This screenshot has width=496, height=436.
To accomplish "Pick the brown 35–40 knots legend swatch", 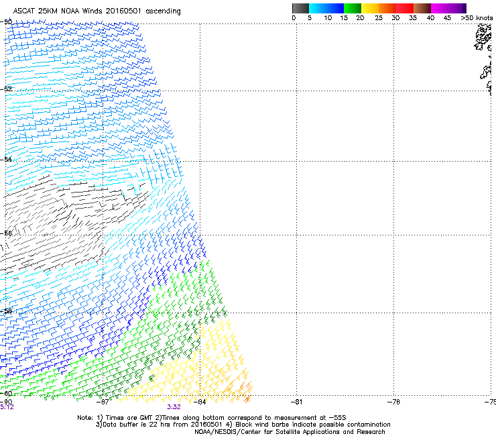I will (422, 8).
